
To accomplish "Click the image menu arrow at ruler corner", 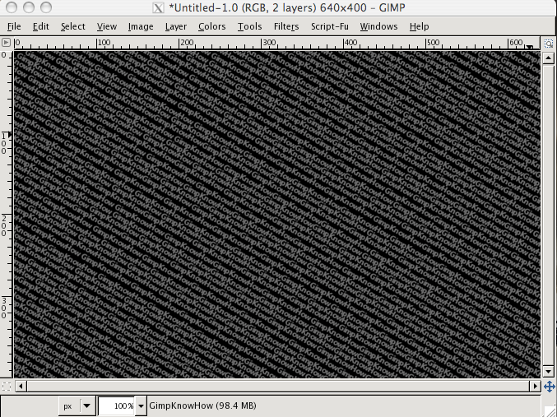I will (6, 43).
